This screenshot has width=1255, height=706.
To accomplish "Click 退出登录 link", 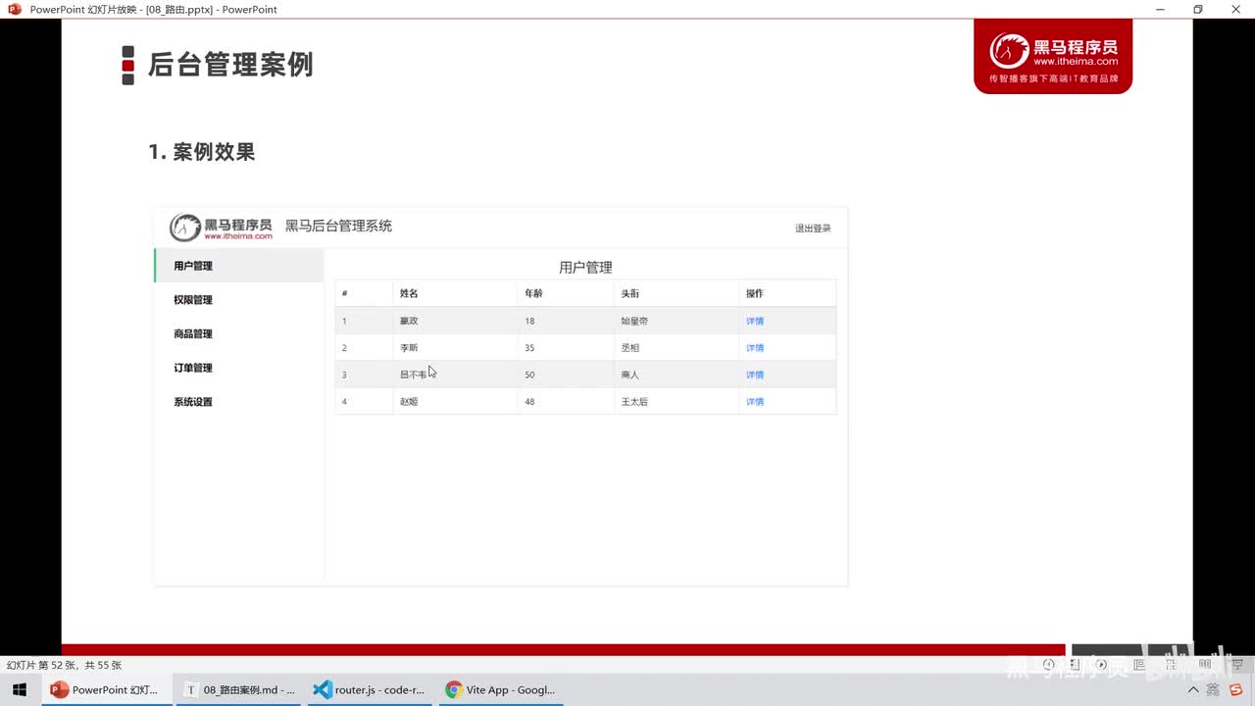I will 813,228.
